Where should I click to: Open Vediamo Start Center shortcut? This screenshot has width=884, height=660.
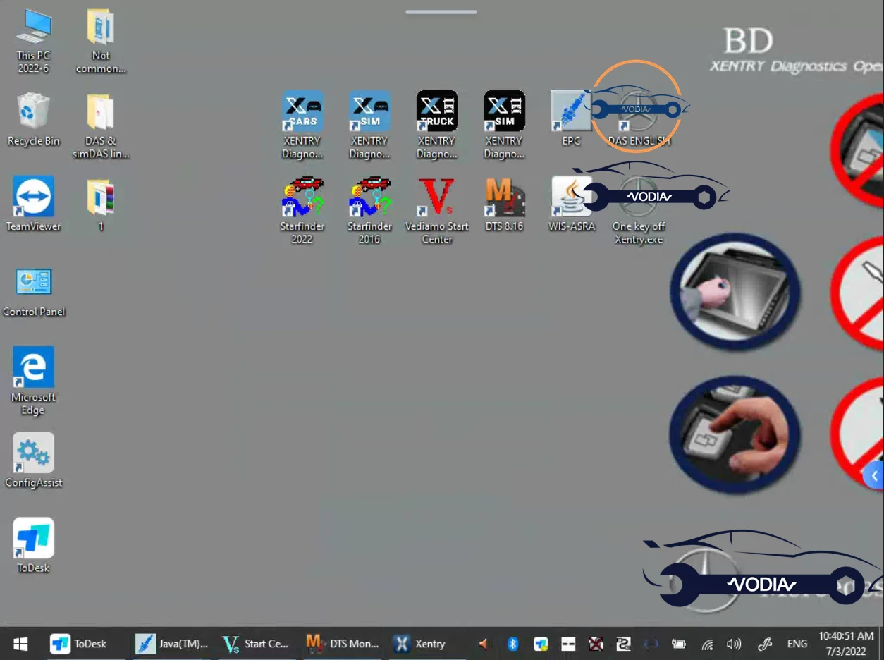click(437, 210)
